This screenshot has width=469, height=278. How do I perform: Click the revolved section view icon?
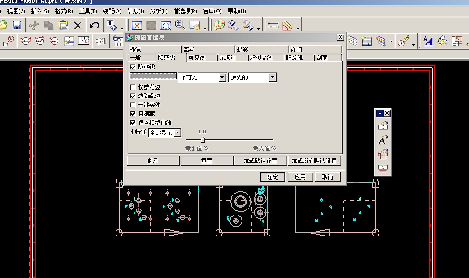coord(40,41)
